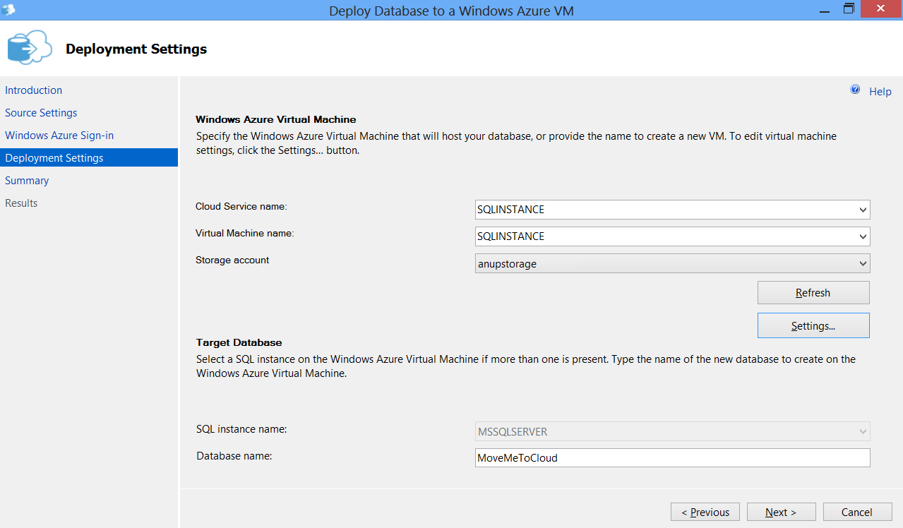Proceed by clicking the Next button
Viewport: 903px width, 528px height.
click(781, 512)
